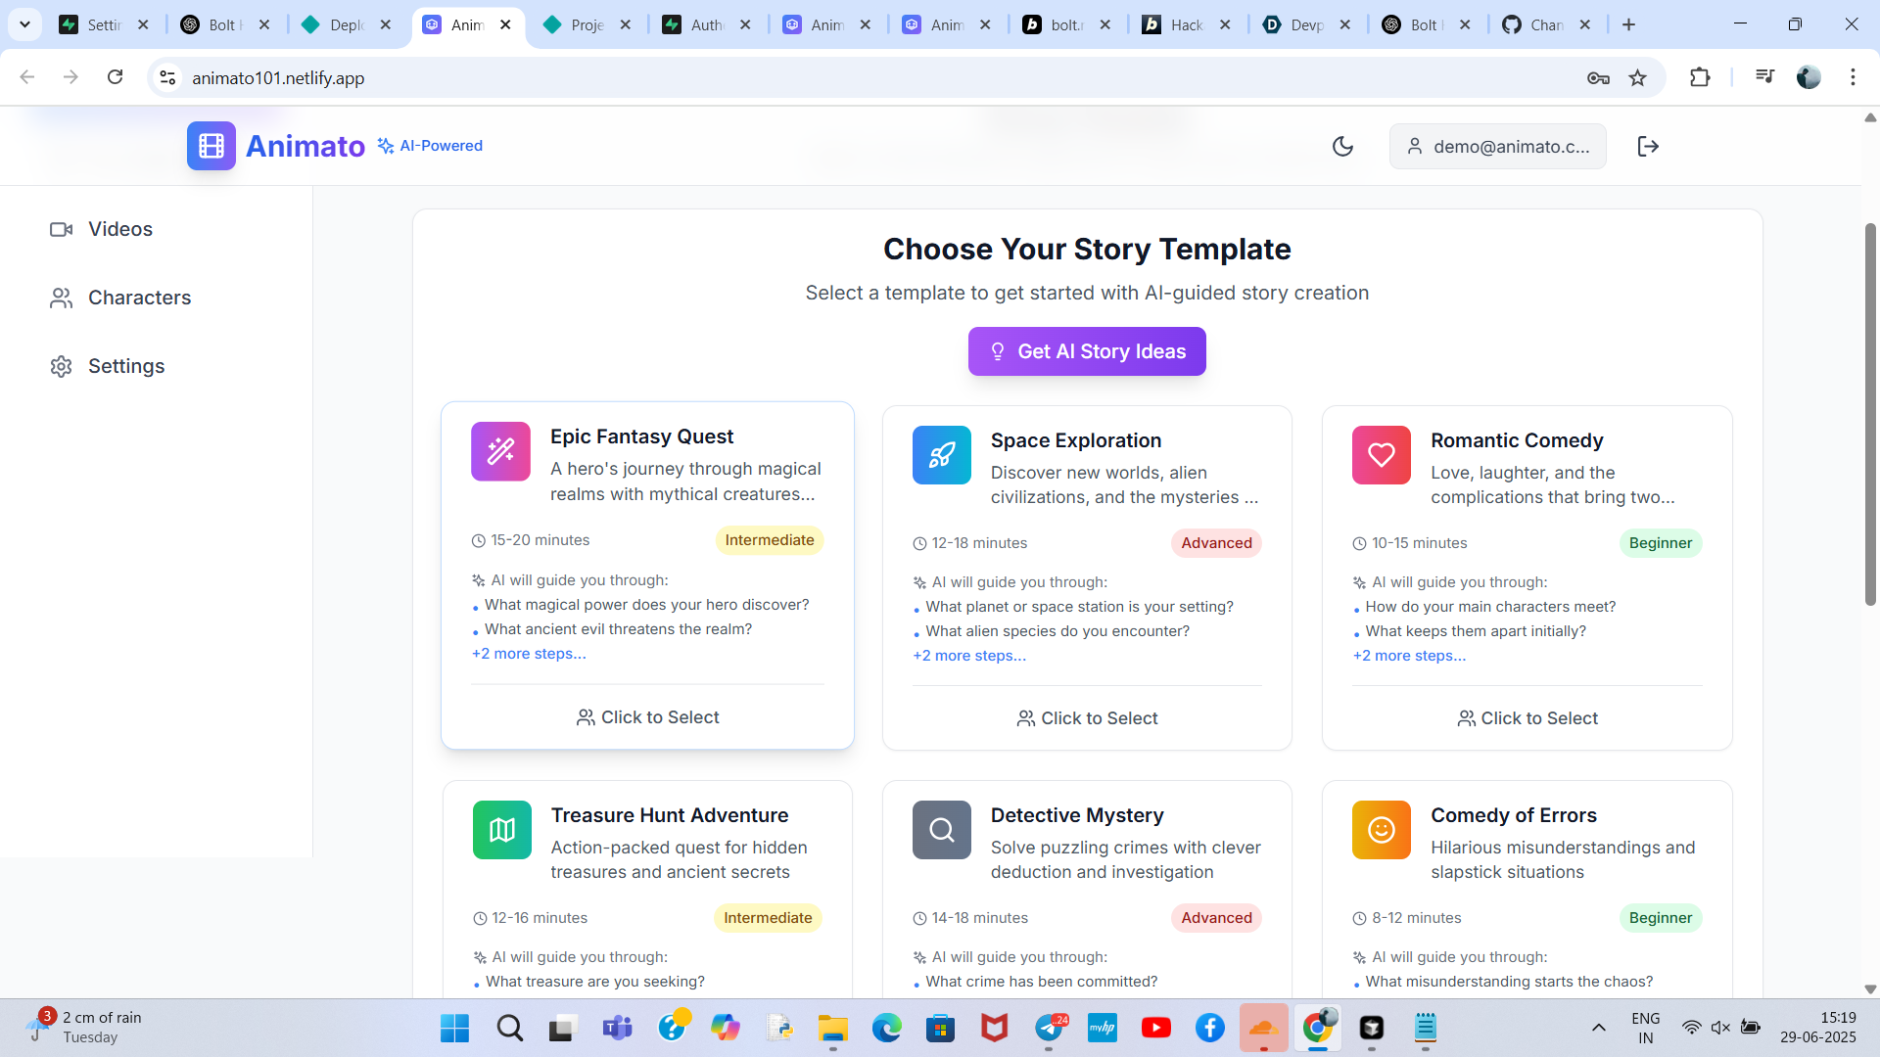Click Romantic Comedy heart icon
The width and height of the screenshot is (1880, 1057).
(1381, 455)
